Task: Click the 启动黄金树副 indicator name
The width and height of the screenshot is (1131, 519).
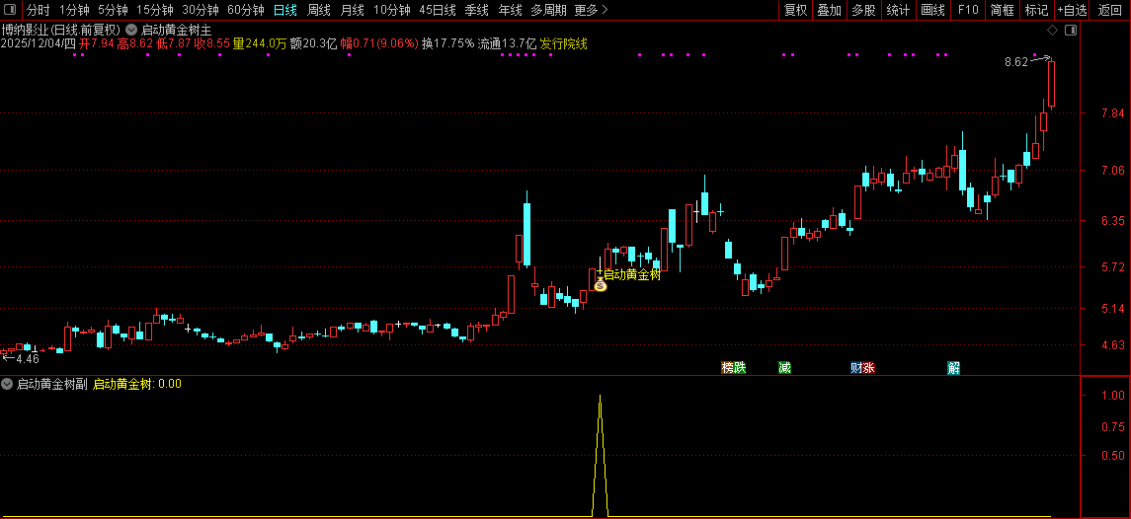Action: 52,384
